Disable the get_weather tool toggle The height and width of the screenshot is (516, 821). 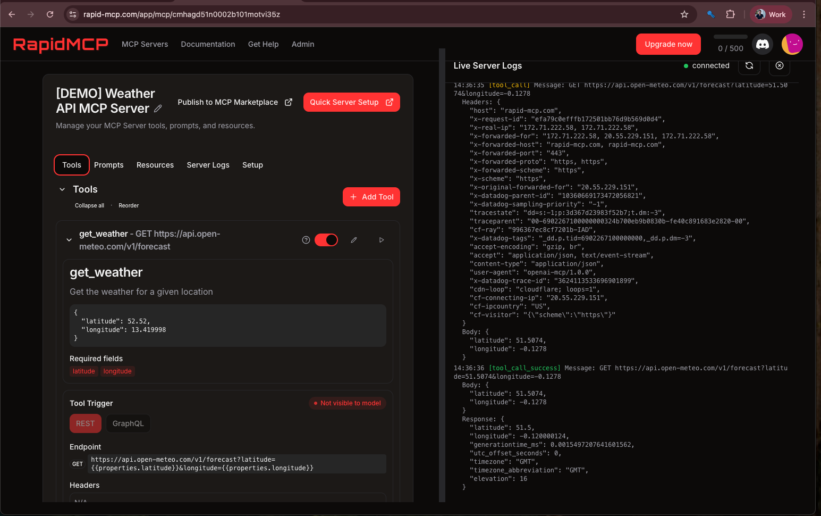coord(326,240)
